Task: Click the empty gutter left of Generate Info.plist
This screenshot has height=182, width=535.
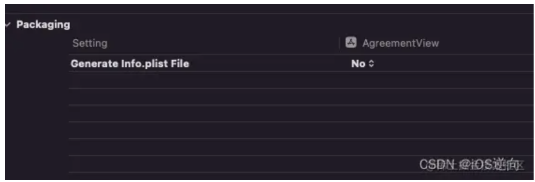Action: click(37, 63)
